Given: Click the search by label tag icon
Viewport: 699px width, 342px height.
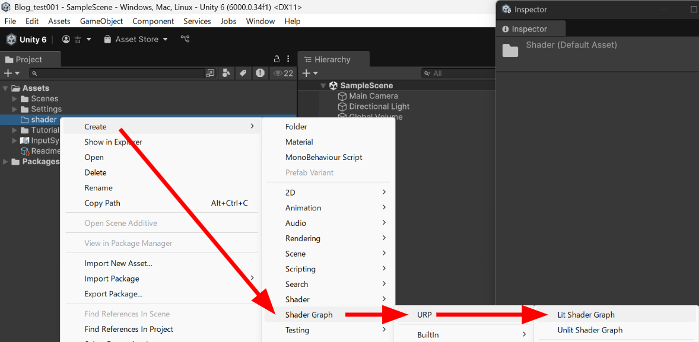Looking at the screenshot, I should click(243, 73).
